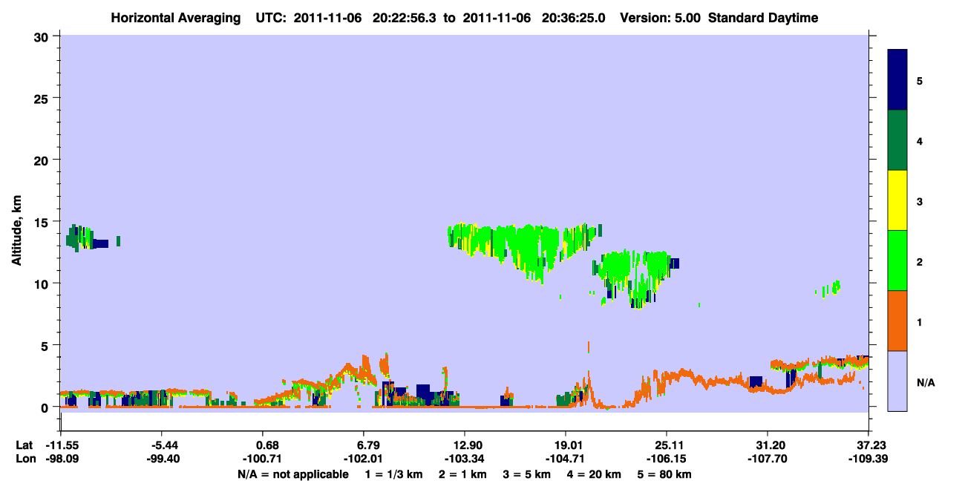Click the colorbar label '4'
965x495 pixels.
[920, 140]
